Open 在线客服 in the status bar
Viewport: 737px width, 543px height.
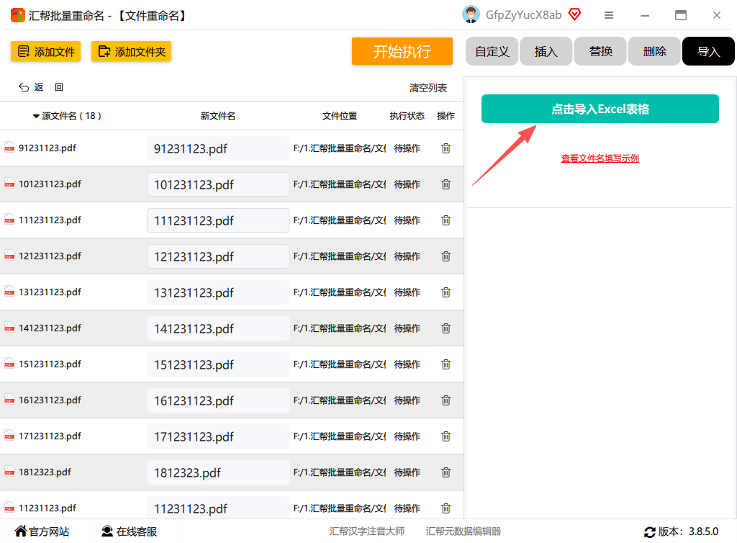pos(129,532)
